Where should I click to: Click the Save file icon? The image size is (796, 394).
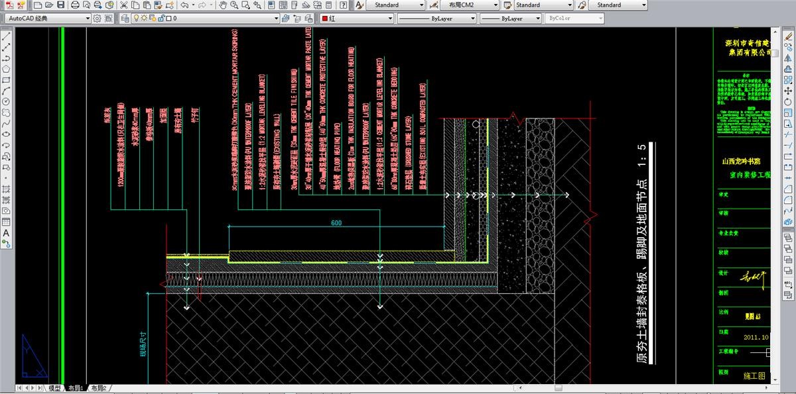pyautogui.click(x=61, y=5)
